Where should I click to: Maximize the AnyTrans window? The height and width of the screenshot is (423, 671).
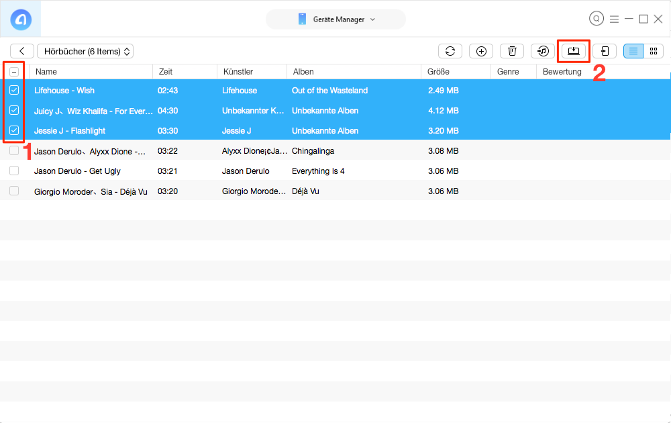pos(643,19)
